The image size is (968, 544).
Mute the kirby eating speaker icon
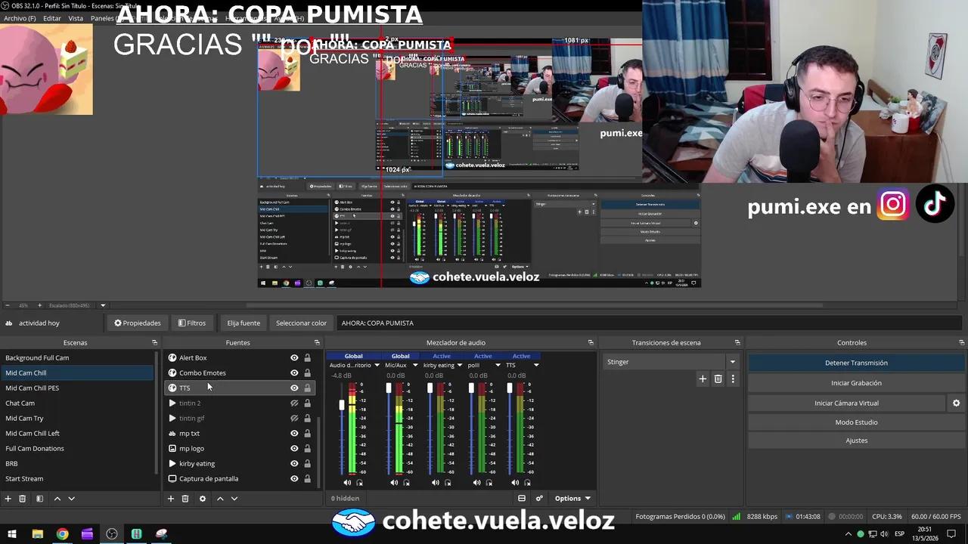point(435,483)
